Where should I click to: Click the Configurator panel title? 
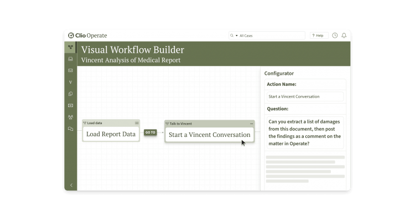[279, 73]
